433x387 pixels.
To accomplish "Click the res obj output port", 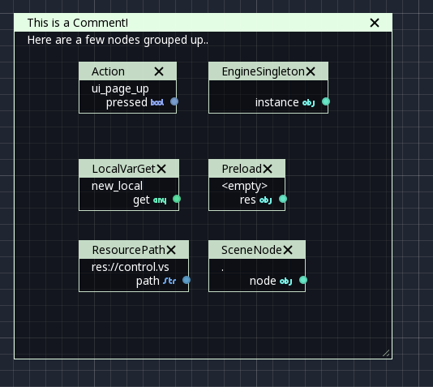I will 283,199.
